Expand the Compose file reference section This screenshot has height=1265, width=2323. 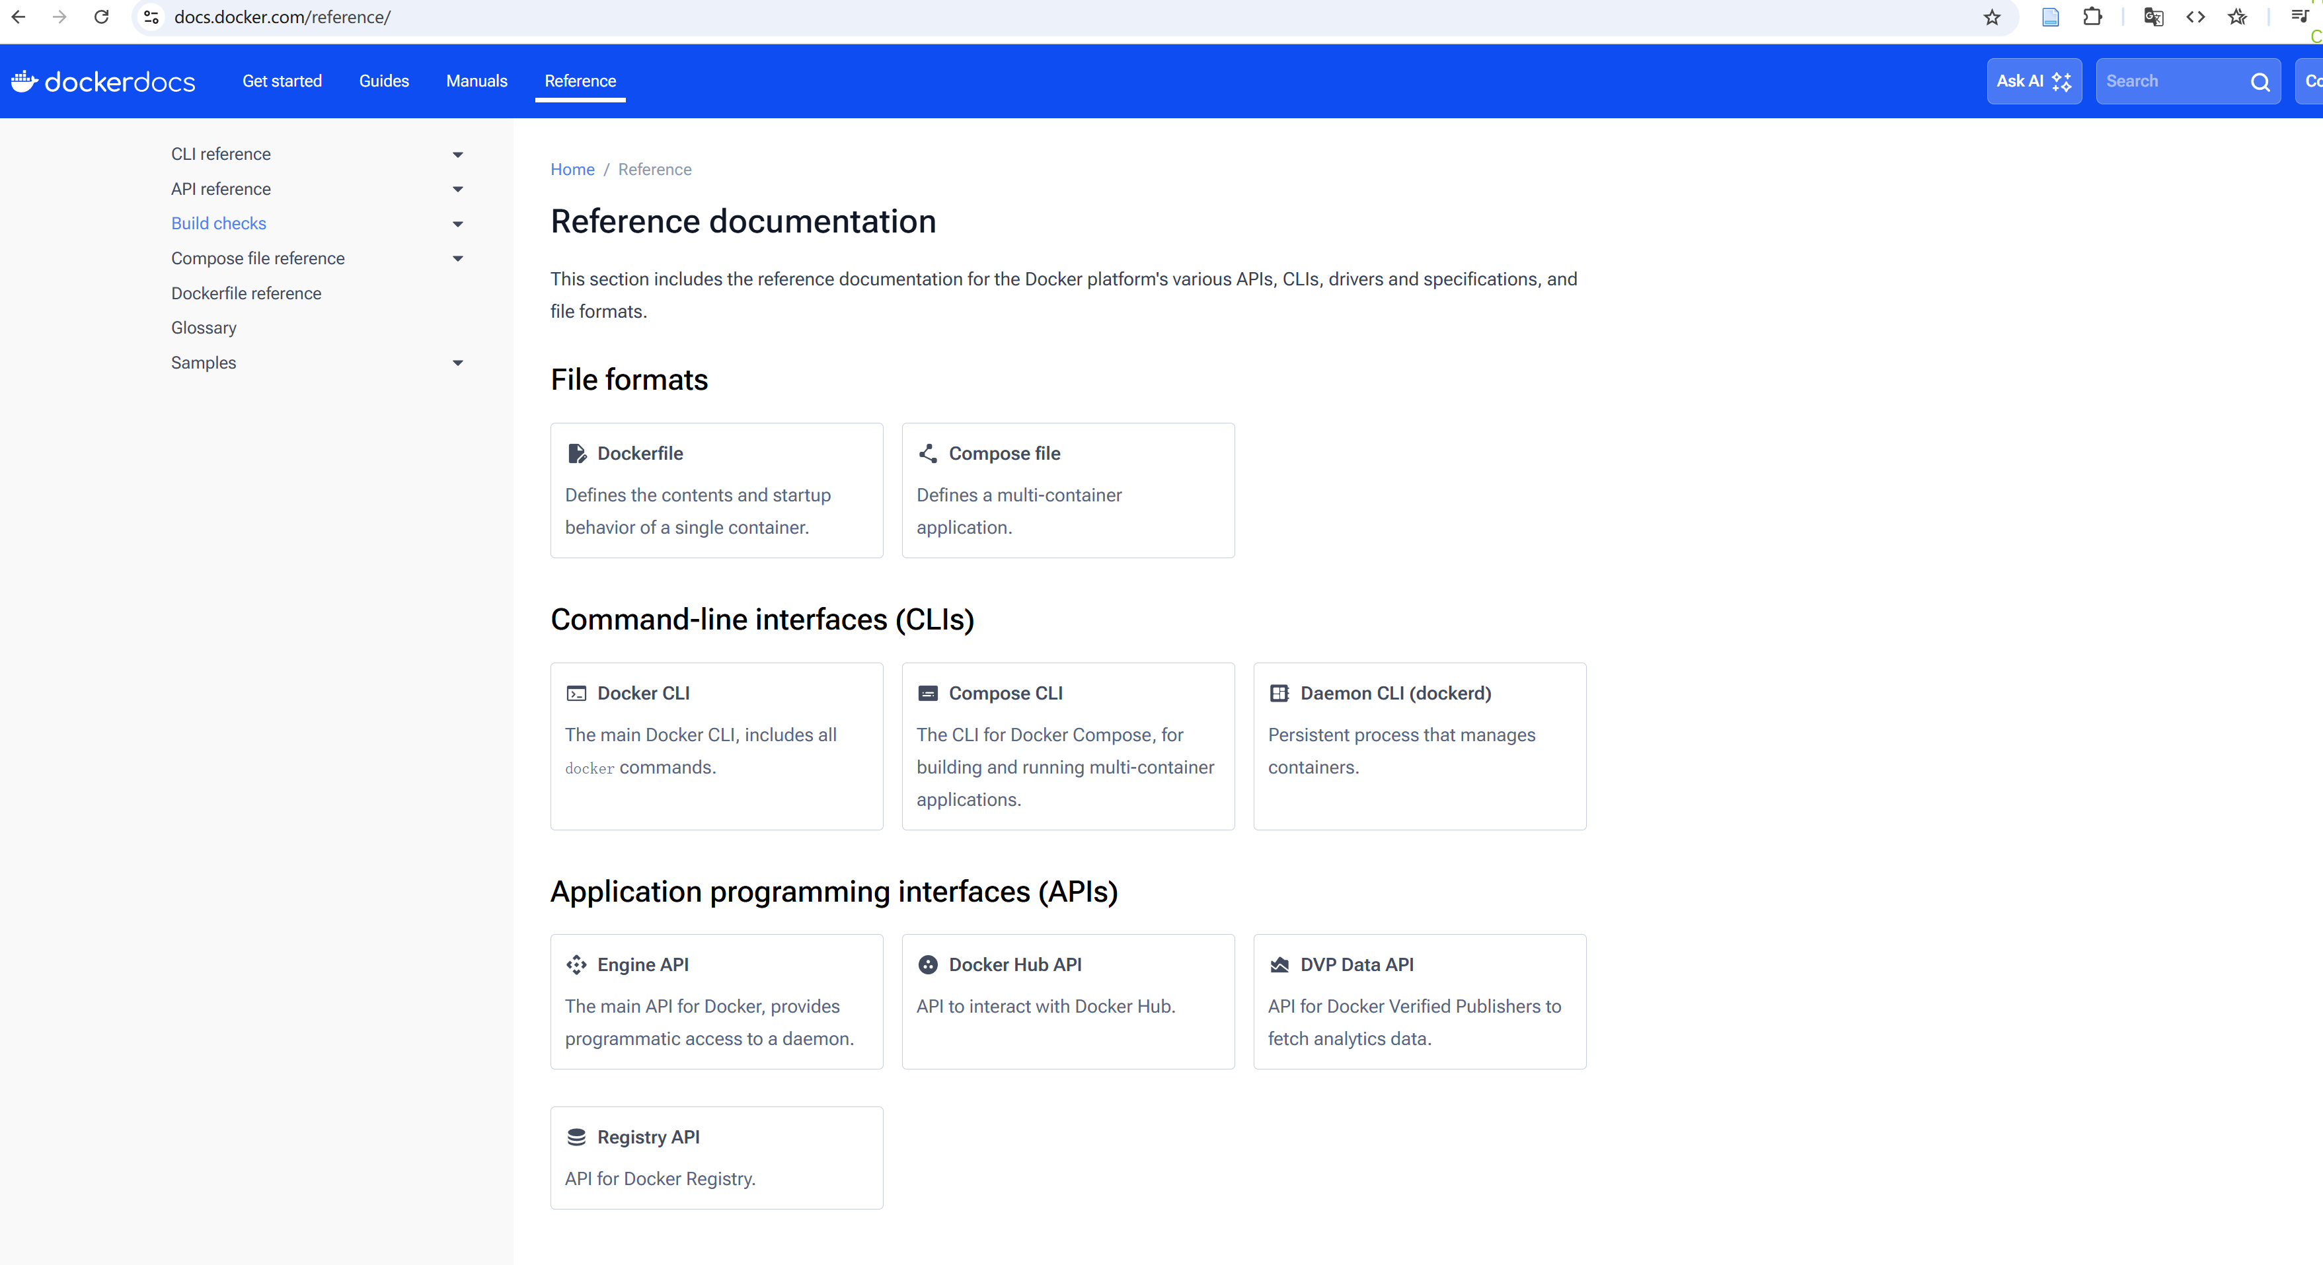[458, 259]
